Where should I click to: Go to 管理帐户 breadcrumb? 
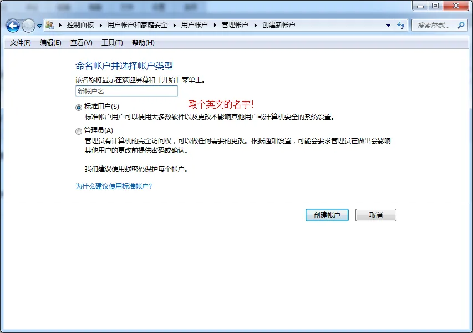(x=235, y=25)
